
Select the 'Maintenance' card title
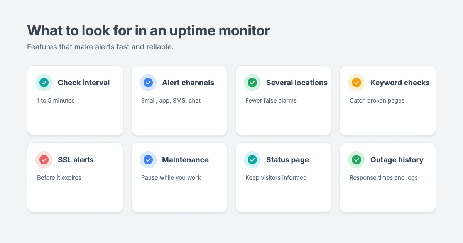(185, 160)
